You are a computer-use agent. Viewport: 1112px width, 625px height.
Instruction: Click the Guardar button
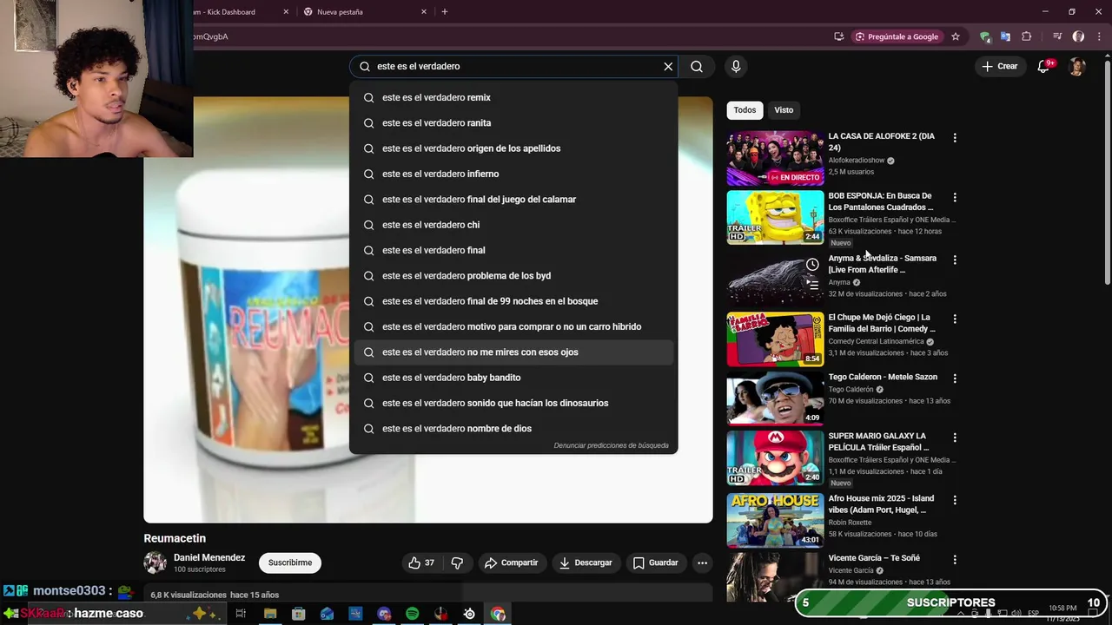pos(655,562)
